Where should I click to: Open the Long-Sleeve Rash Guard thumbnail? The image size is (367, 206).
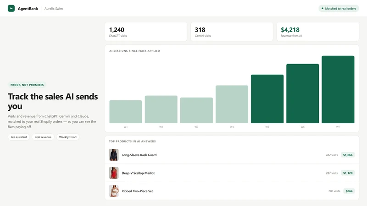(x=114, y=155)
